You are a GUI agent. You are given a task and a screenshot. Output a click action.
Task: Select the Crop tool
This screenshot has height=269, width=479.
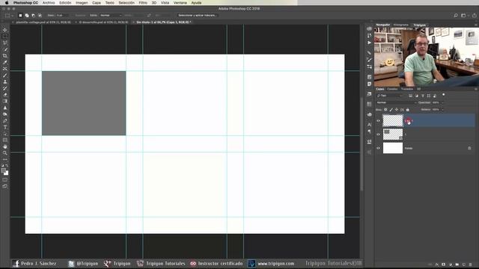tap(5, 56)
